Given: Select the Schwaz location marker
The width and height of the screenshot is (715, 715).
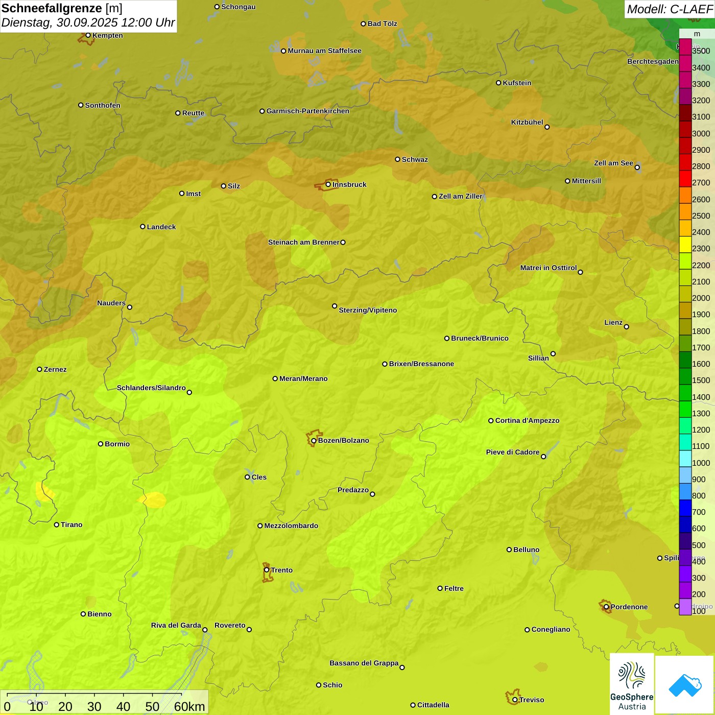Looking at the screenshot, I should 398,159.
